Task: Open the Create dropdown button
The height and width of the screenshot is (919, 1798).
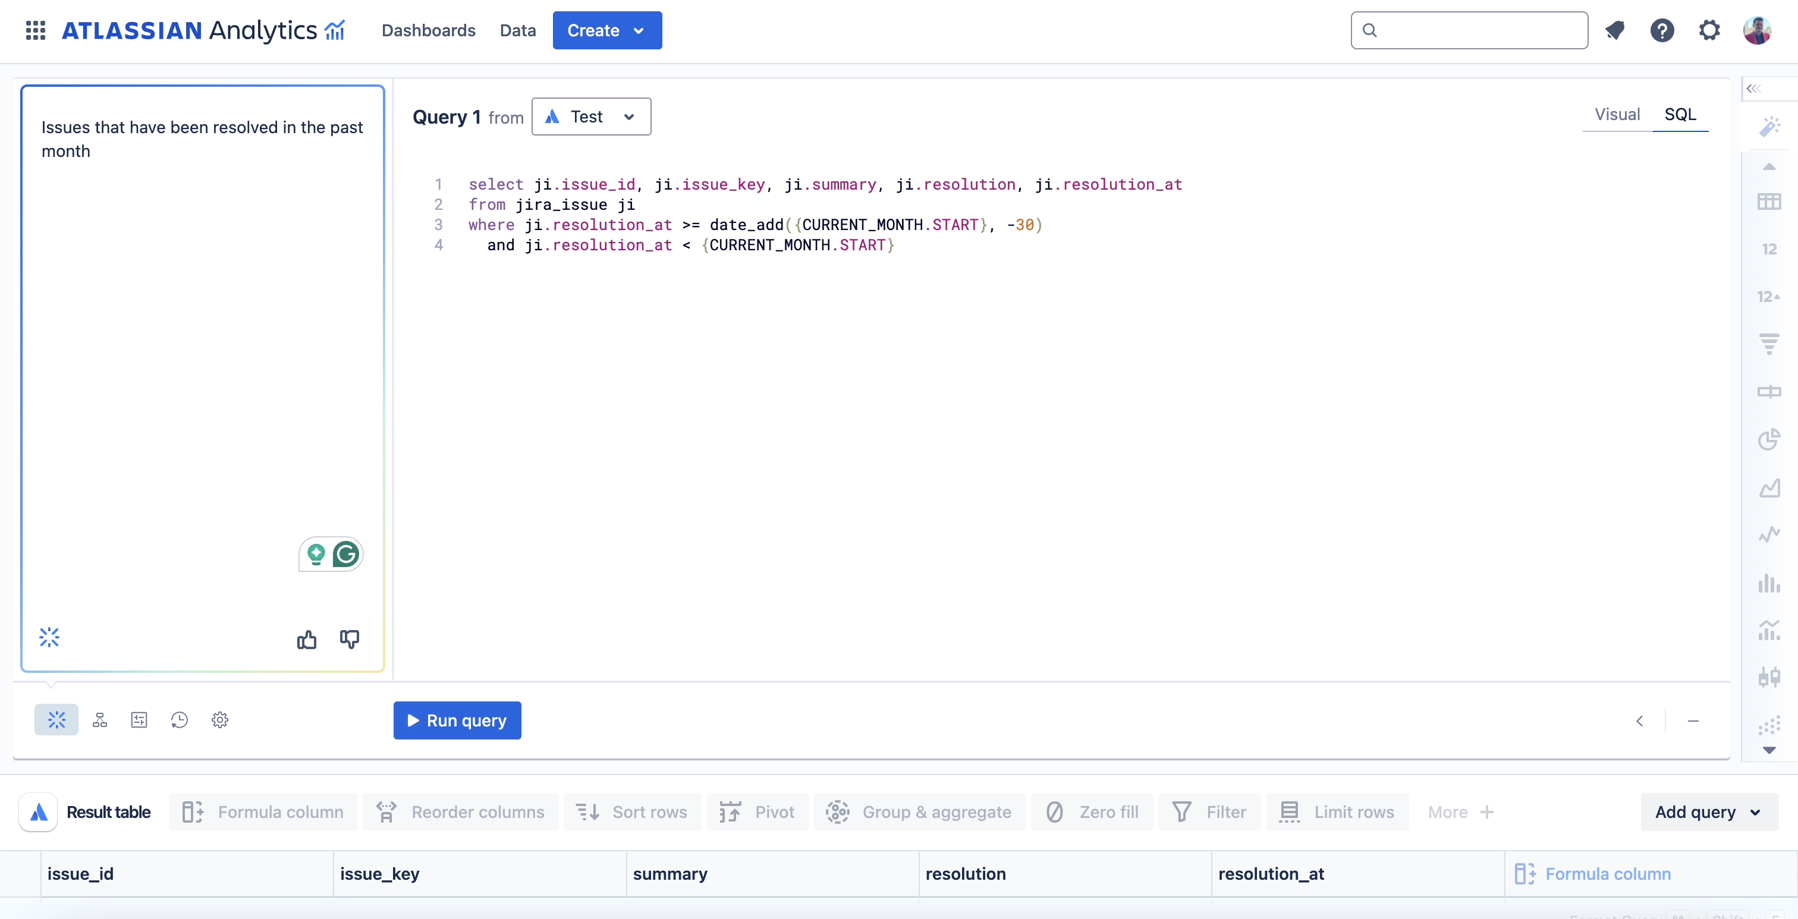Action: pyautogui.click(x=606, y=30)
